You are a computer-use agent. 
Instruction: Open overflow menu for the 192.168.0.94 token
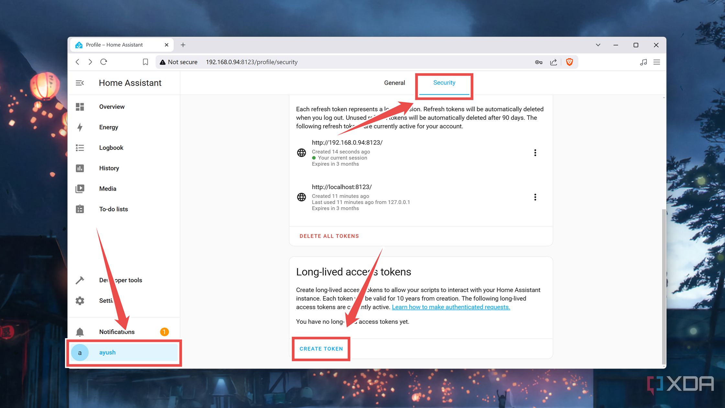point(535,153)
